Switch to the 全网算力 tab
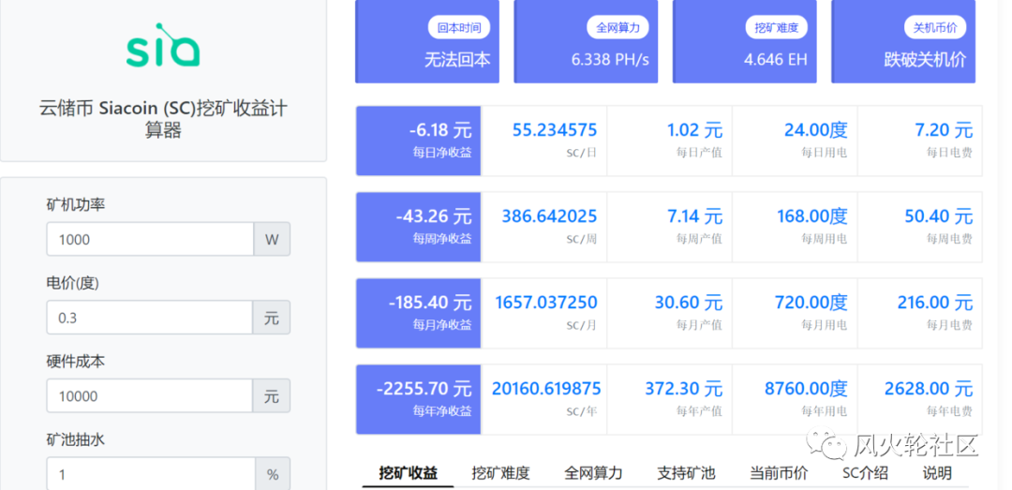This screenshot has width=1012, height=490. pyautogui.click(x=593, y=473)
